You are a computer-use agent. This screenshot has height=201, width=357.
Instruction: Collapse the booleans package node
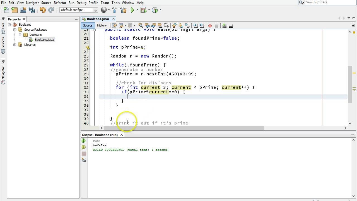pos(20,35)
